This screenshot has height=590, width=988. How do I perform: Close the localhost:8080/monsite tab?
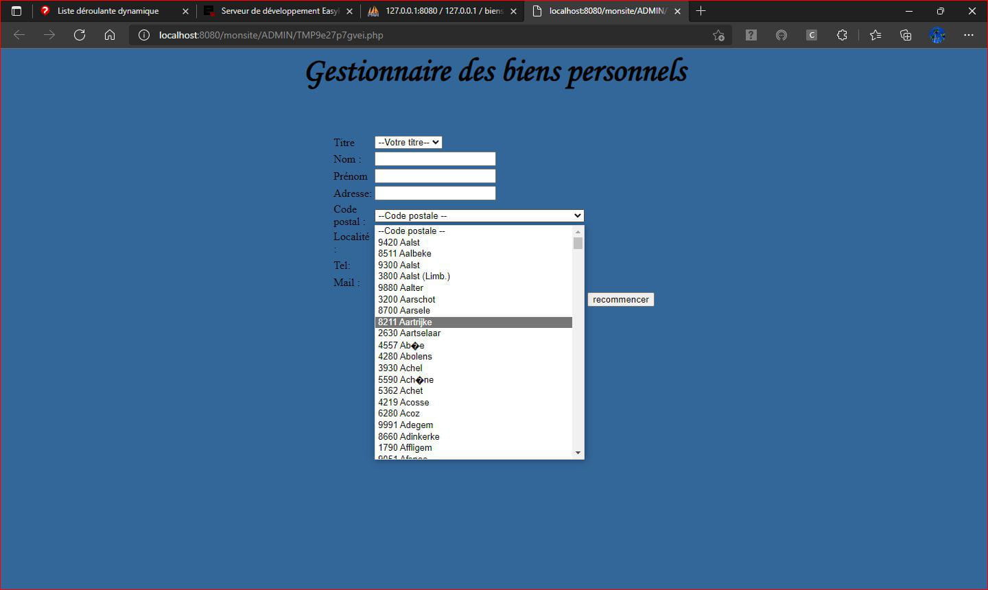point(677,11)
